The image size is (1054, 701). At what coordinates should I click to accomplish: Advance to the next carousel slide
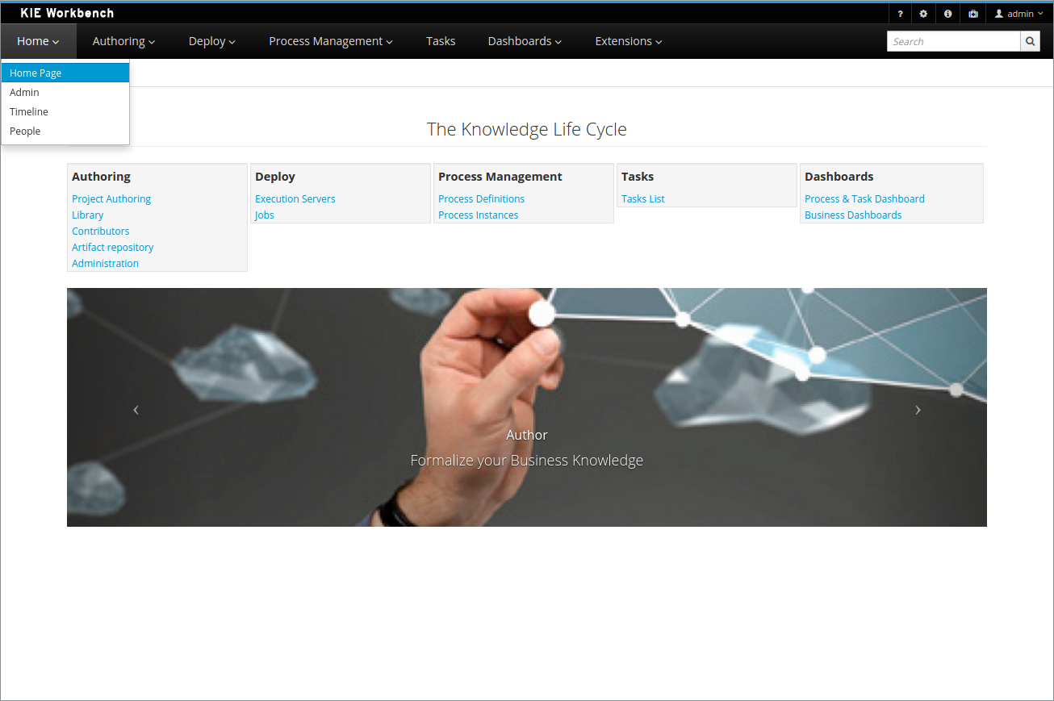point(918,410)
